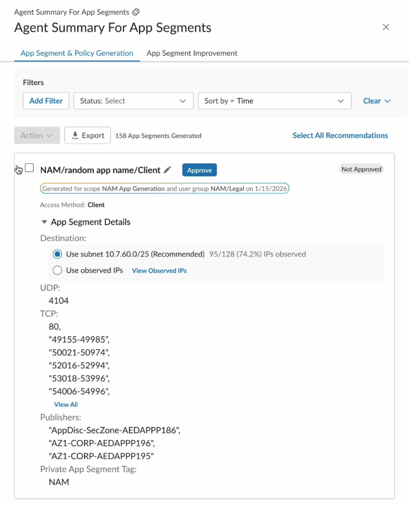
Task: Open the Action dropdown menu
Action: click(37, 136)
